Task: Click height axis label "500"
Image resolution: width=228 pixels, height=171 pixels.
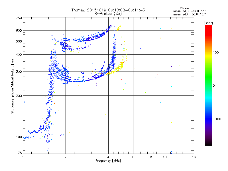Action: click(19, 41)
